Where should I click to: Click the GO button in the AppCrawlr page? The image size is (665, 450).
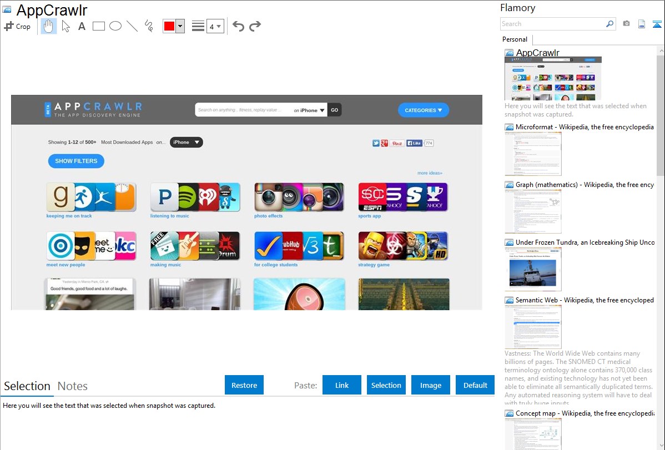click(335, 110)
